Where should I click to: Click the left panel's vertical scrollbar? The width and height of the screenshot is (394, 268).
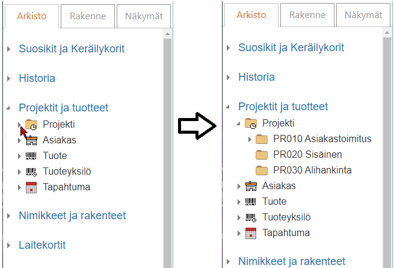click(168, 151)
